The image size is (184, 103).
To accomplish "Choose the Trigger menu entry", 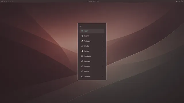I will [x=92, y=41].
